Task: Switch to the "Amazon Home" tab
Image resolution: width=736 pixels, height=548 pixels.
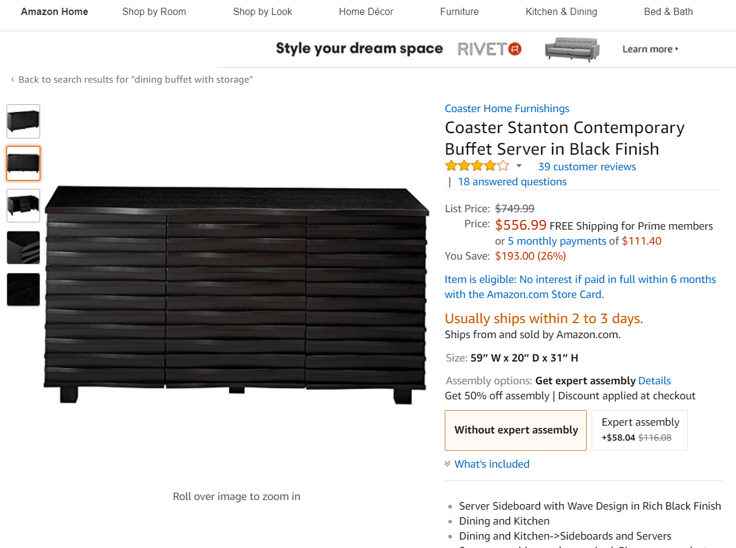Action: pos(54,11)
